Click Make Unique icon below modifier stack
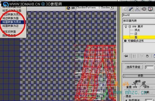 click(142, 56)
